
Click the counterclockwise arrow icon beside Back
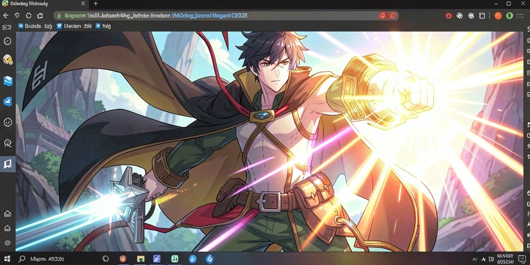point(17,16)
